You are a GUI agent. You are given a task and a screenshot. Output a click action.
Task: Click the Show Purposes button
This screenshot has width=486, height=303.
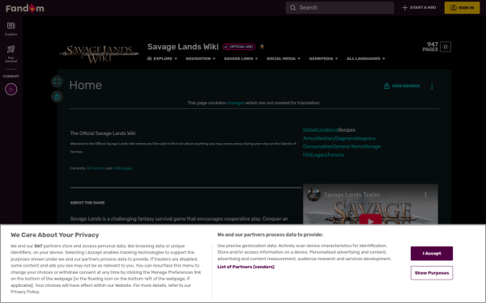pos(432,273)
